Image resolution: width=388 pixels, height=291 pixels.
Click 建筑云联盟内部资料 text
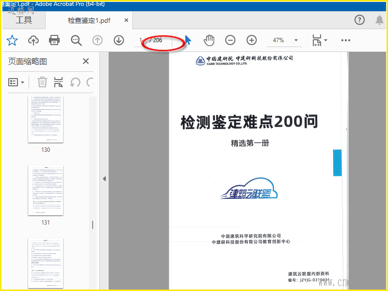coord(308,274)
